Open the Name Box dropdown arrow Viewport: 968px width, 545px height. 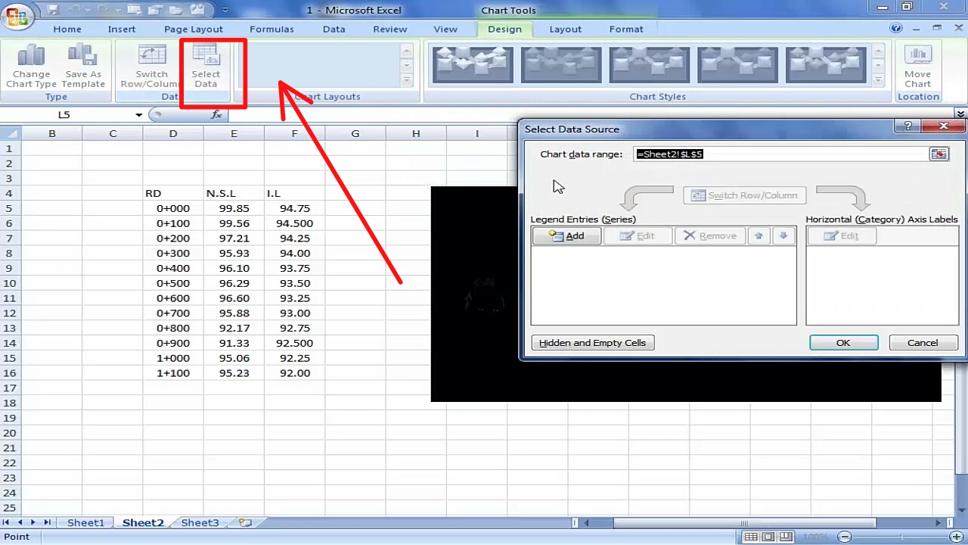(x=137, y=114)
